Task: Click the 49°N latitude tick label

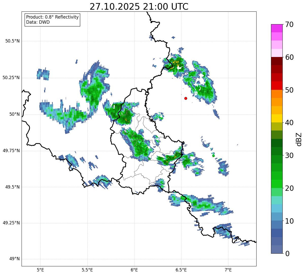Action: pos(14,259)
